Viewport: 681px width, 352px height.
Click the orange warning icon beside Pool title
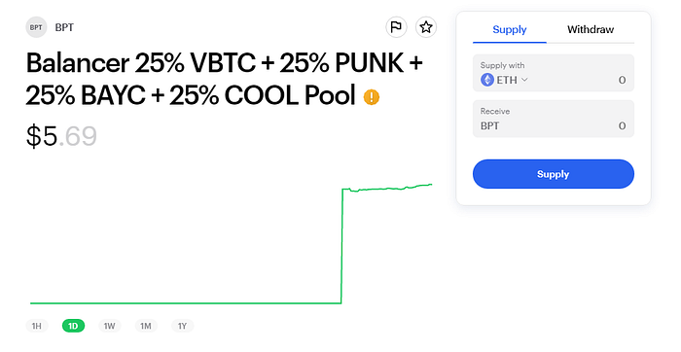click(x=372, y=97)
